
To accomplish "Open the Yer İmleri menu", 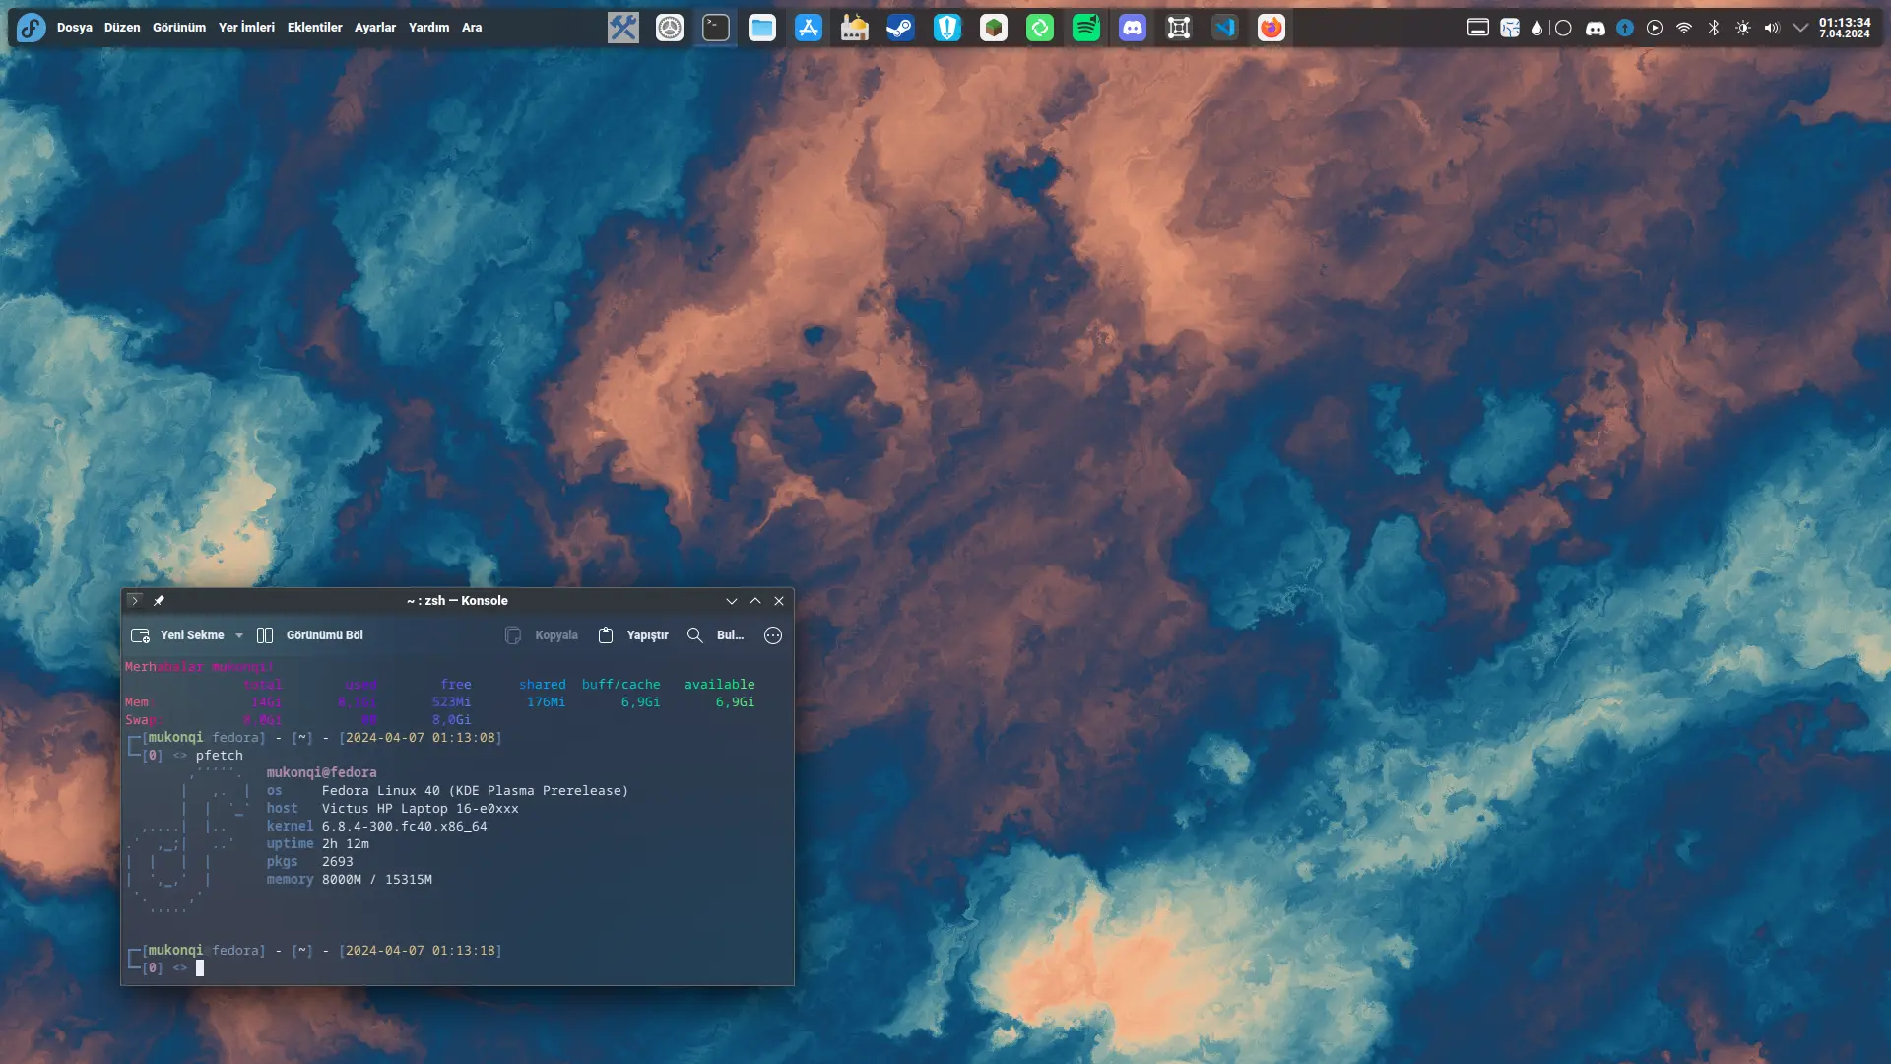I will tap(246, 28).
